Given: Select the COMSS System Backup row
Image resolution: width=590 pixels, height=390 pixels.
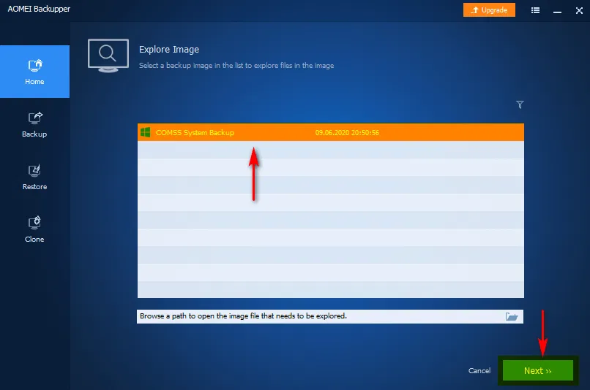Looking at the screenshot, I should pyautogui.click(x=331, y=132).
